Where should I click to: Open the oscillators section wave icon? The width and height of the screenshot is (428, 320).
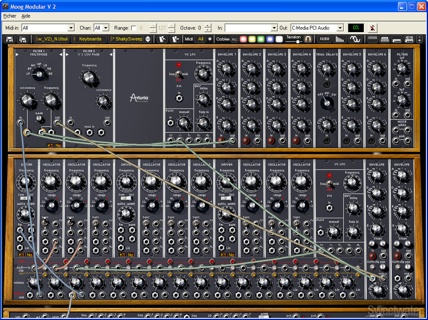[x=355, y=39]
